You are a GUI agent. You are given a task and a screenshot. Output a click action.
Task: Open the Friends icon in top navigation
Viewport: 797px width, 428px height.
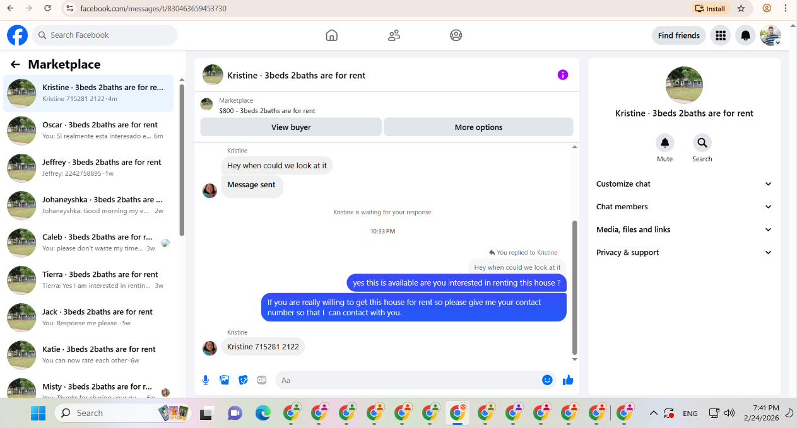click(394, 35)
